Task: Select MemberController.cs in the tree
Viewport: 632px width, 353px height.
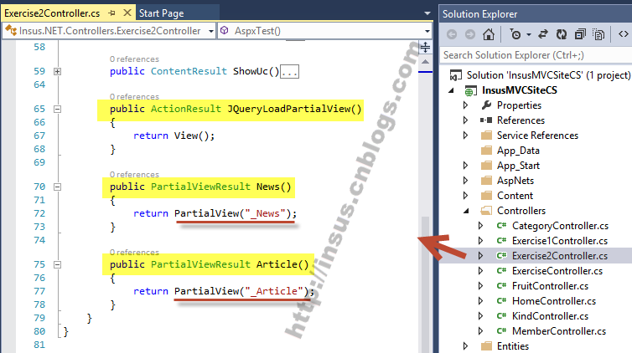Action: 559,331
